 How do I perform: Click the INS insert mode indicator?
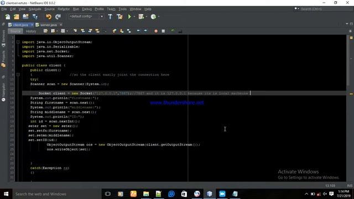point(350,186)
